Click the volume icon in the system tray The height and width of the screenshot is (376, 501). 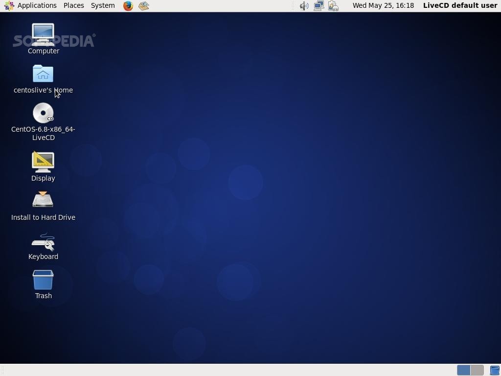point(304,5)
